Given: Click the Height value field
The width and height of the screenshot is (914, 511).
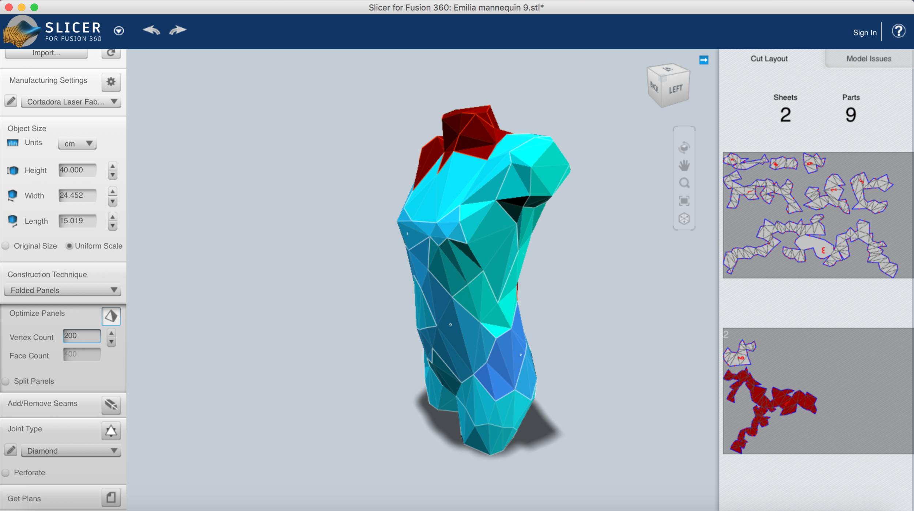Looking at the screenshot, I should [x=77, y=170].
